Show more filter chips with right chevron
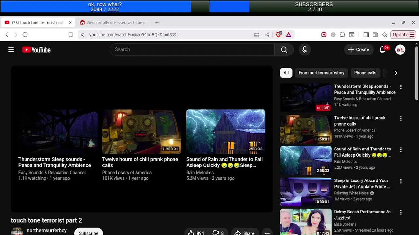The height and width of the screenshot is (235, 419). 396,73
